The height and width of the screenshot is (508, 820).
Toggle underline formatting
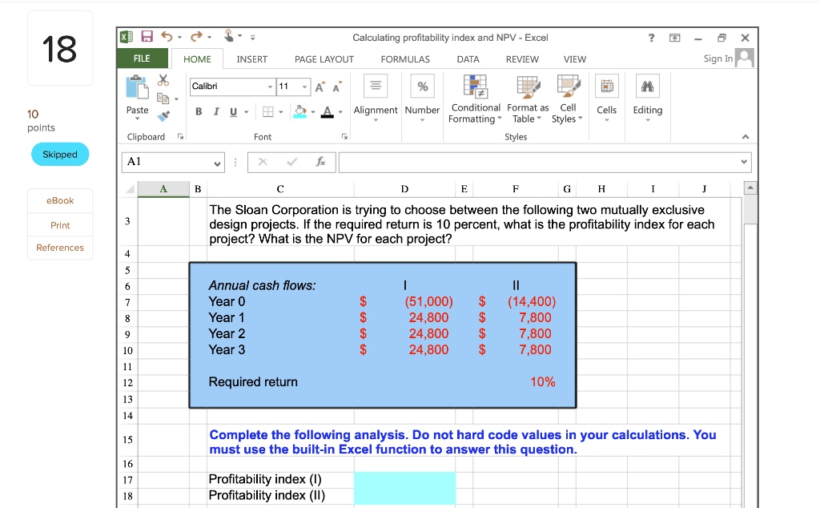[x=233, y=111]
